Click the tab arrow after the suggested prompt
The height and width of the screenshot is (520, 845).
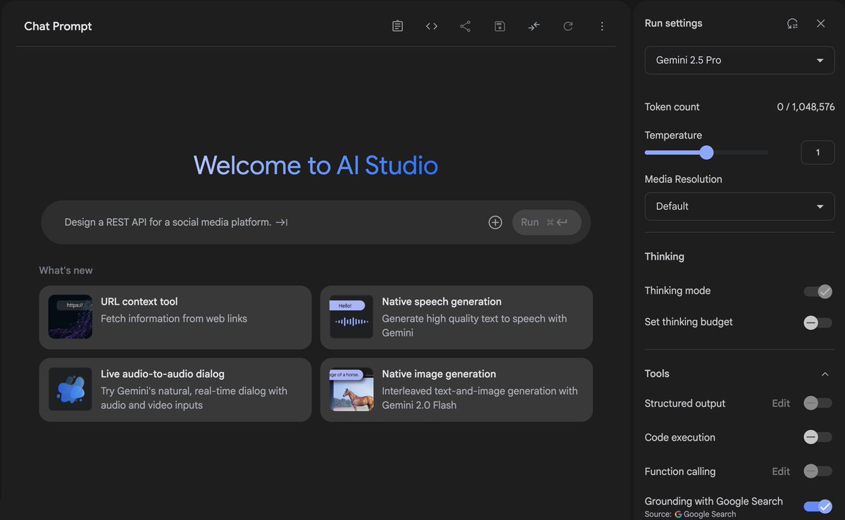(x=282, y=222)
